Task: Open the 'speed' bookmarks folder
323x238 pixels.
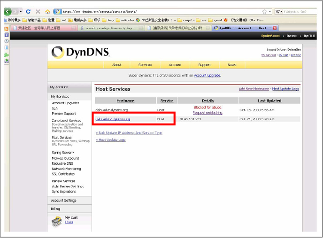Action: coord(215,20)
